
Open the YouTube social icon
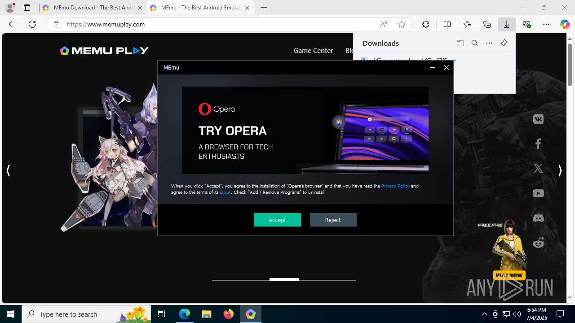[538, 193]
